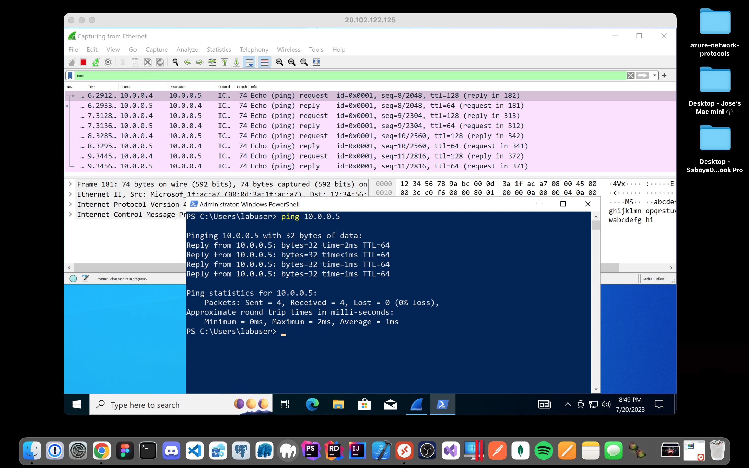Toggle packet colorization rules
The height and width of the screenshot is (468, 749).
pos(264,62)
